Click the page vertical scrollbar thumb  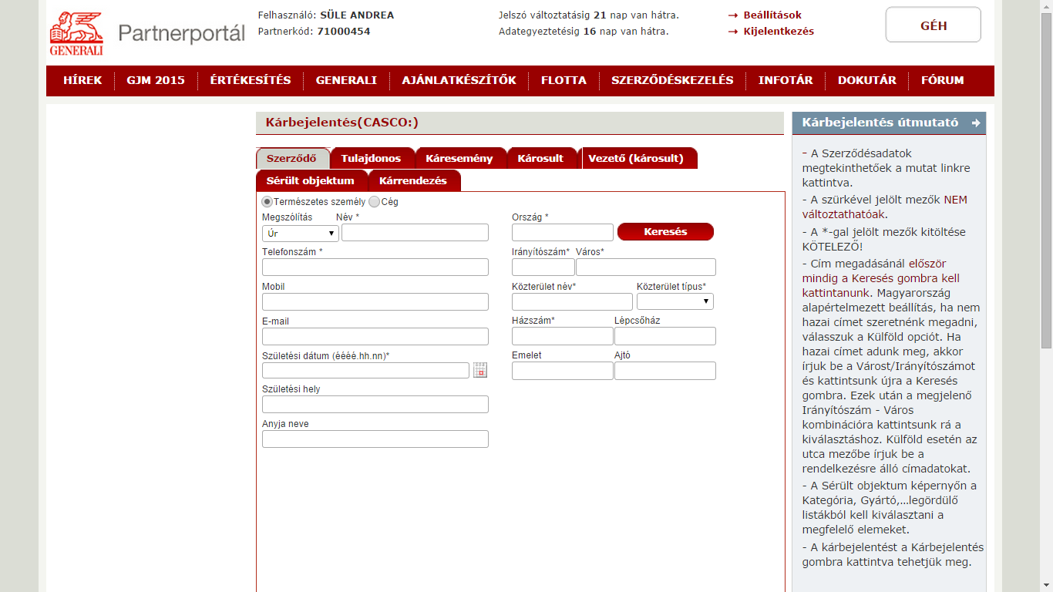pos(1046,181)
